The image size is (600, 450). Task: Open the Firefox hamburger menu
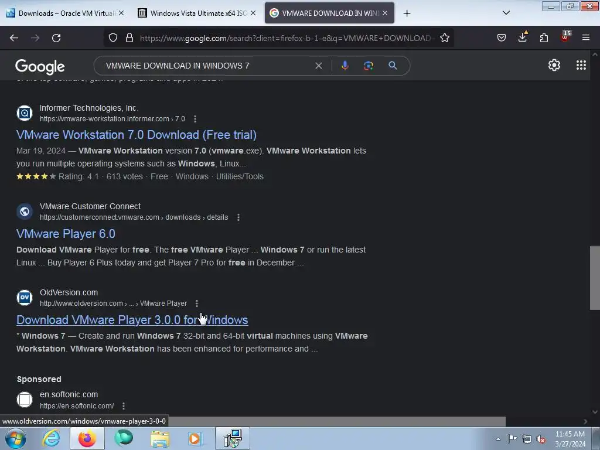click(x=586, y=37)
